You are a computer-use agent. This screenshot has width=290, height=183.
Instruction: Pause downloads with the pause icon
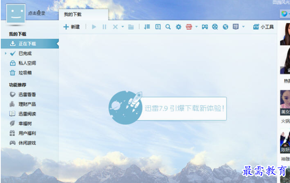click(x=104, y=27)
